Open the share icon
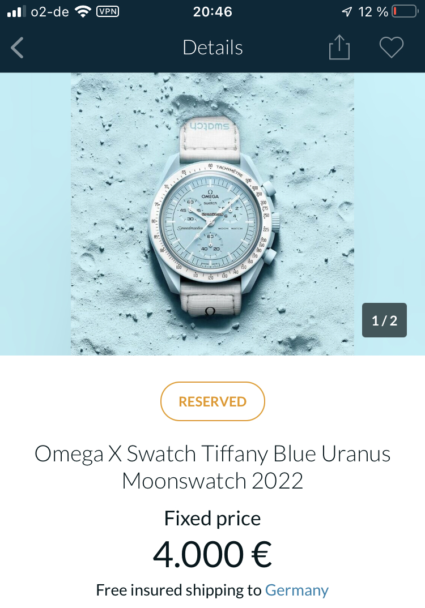425x608 pixels. 339,48
